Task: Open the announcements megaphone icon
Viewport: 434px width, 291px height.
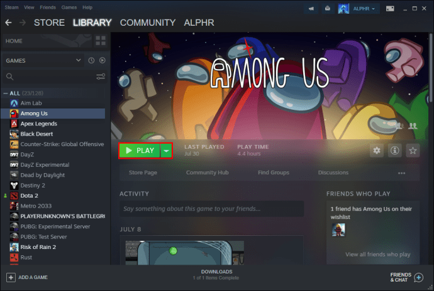Action: pos(311,9)
